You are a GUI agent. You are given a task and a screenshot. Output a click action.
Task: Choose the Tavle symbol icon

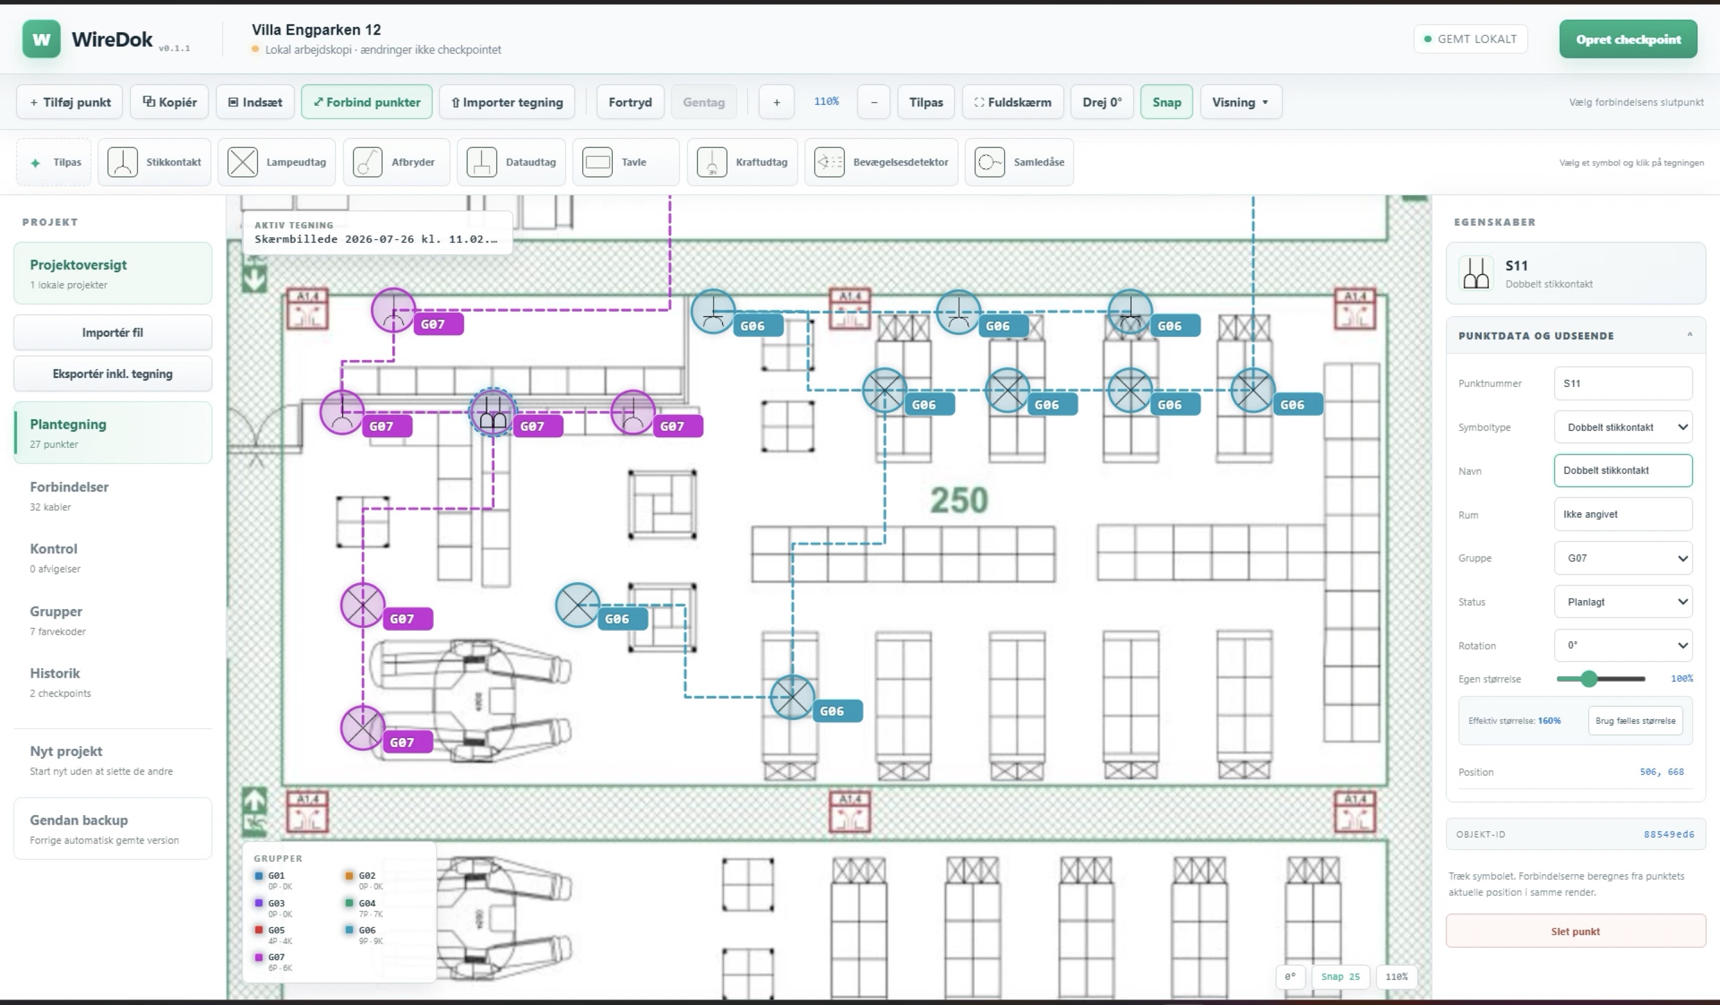(x=597, y=162)
